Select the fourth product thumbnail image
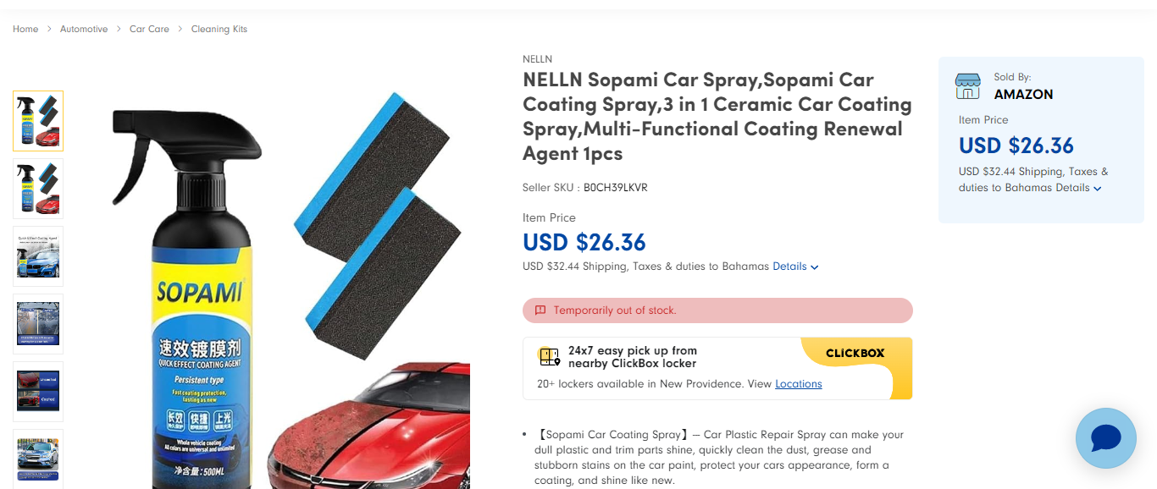The height and width of the screenshot is (489, 1157). 38,324
